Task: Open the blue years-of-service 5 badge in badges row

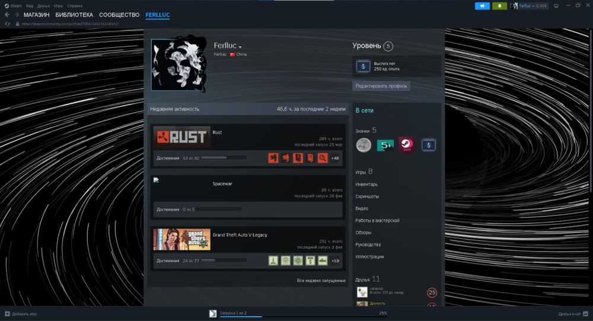Action: pyautogui.click(x=429, y=145)
